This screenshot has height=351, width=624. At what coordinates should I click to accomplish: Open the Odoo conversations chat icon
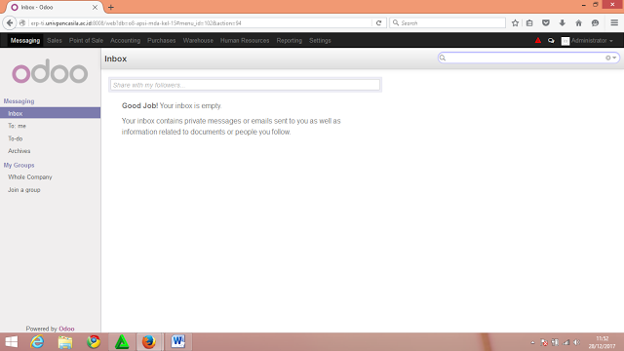(551, 41)
